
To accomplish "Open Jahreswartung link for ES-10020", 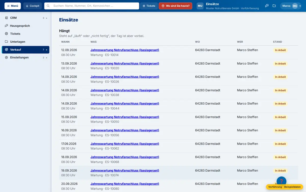I will [125, 64].
